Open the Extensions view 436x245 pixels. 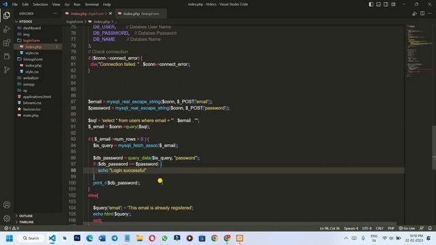(7, 42)
